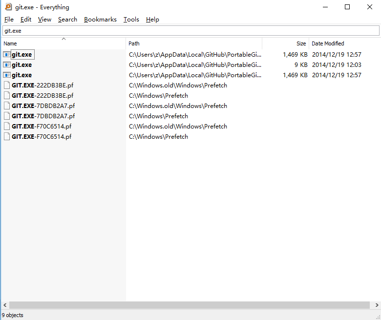The height and width of the screenshot is (320, 381).
Task: Open the View menu
Action: tap(45, 20)
